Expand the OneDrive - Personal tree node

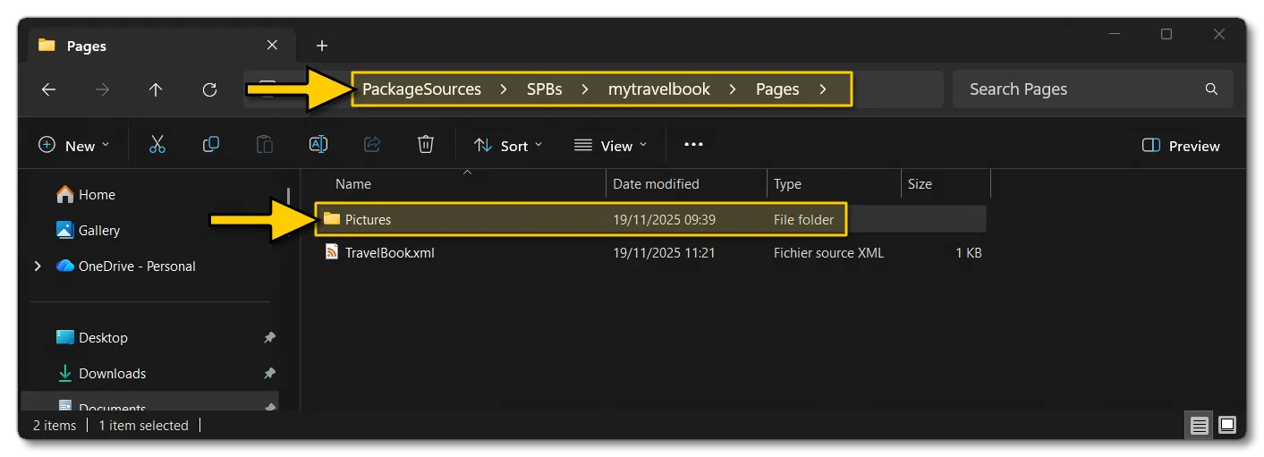[38, 266]
